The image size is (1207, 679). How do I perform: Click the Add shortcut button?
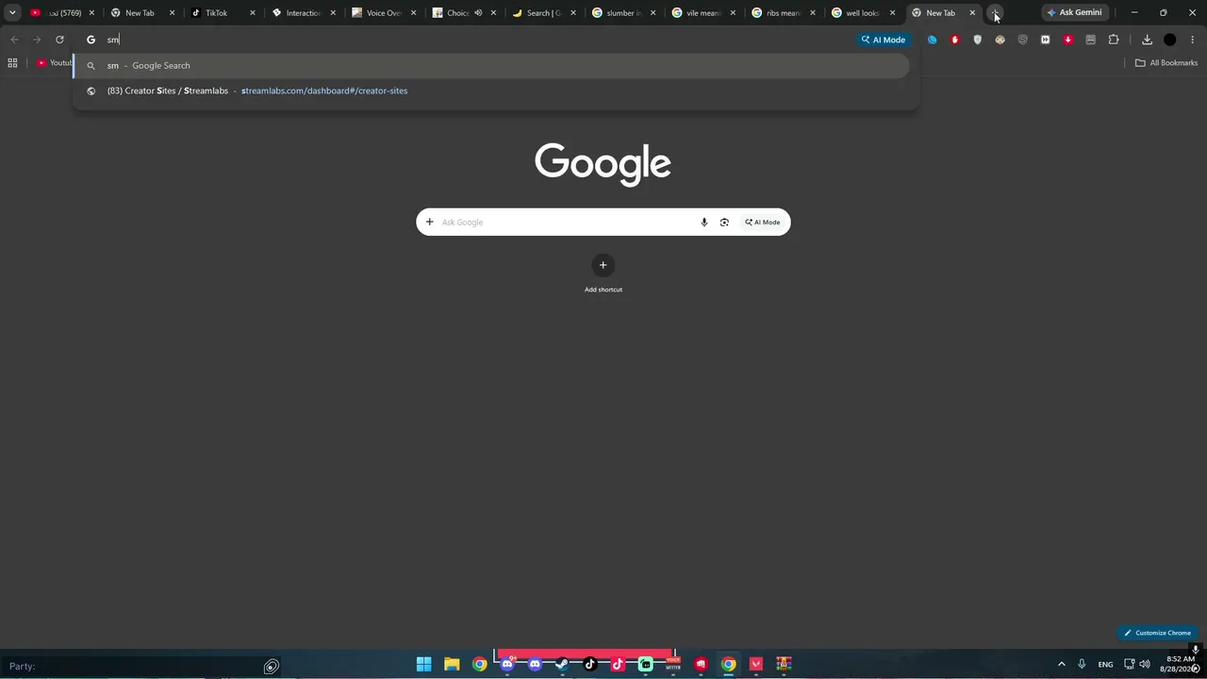pyautogui.click(x=603, y=273)
